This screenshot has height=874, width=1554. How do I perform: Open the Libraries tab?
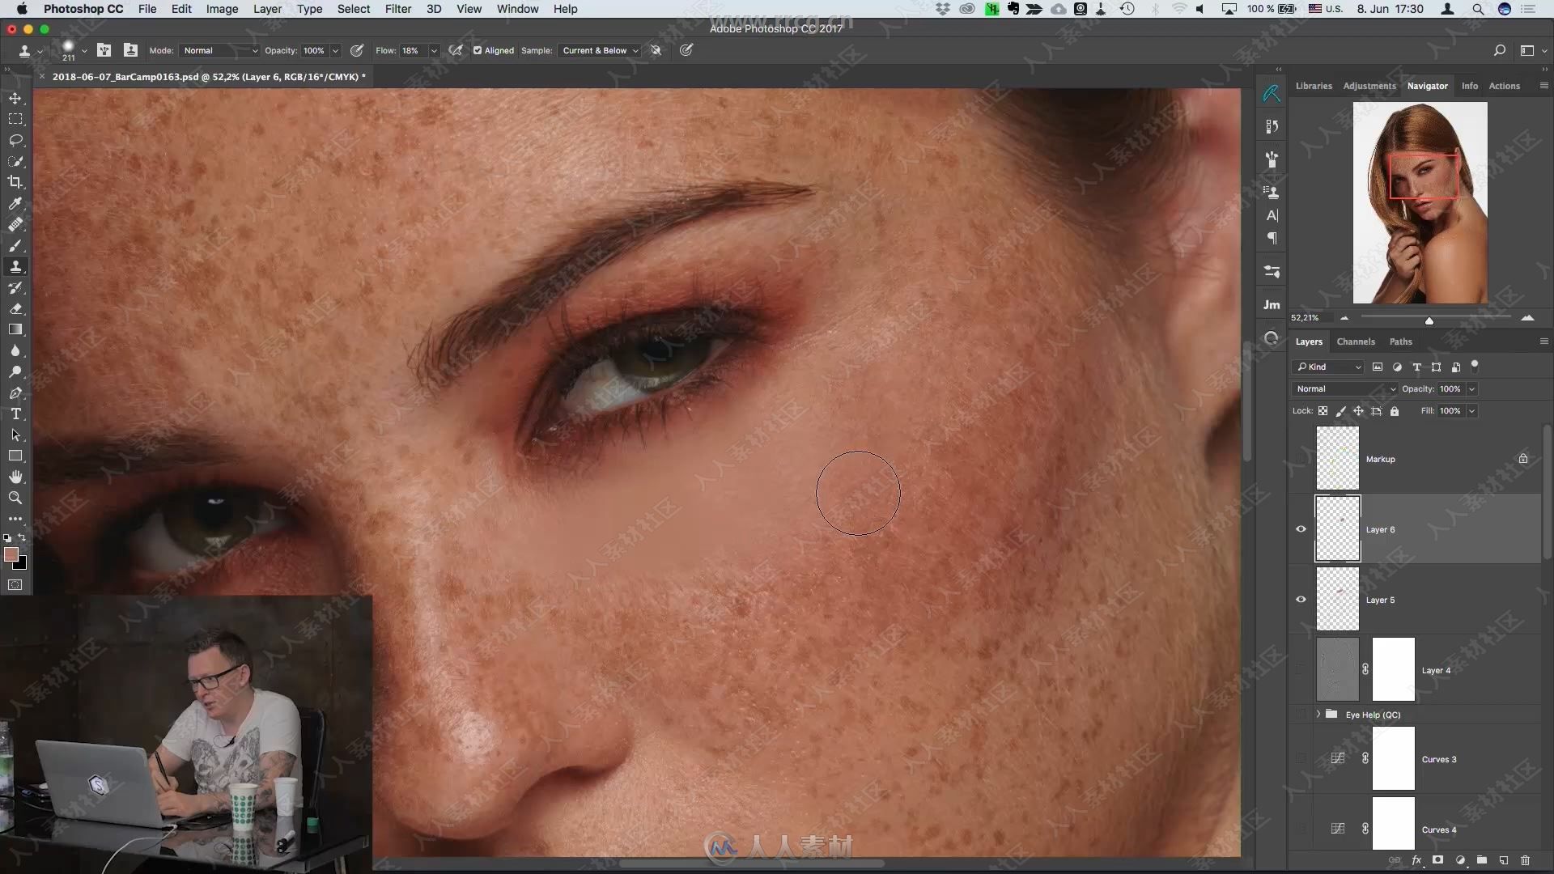(x=1314, y=86)
